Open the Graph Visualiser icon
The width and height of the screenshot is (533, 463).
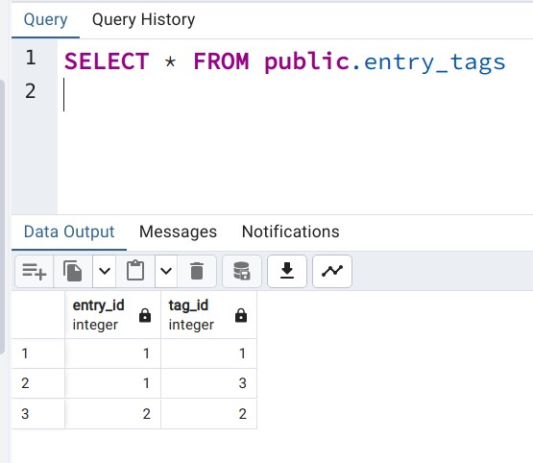[x=332, y=271]
